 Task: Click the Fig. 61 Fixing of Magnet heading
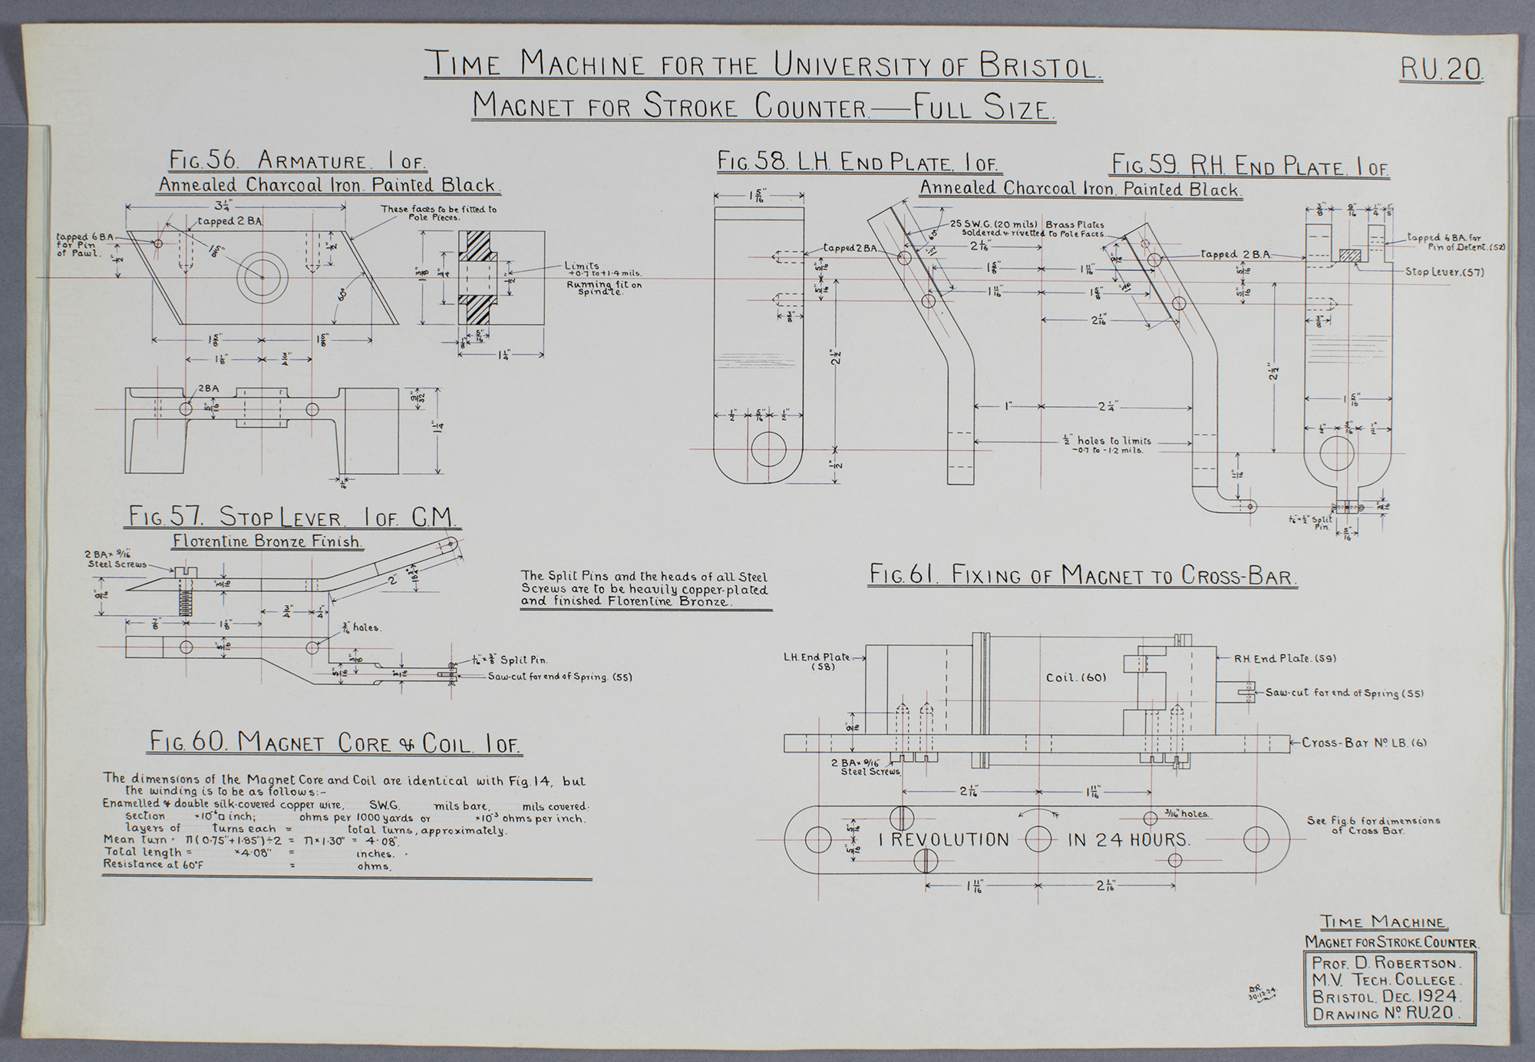tap(1082, 575)
